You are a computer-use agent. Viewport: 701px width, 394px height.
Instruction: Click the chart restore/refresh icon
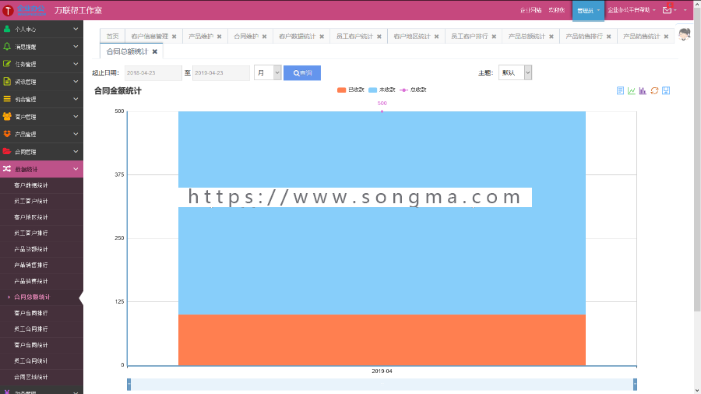click(654, 90)
